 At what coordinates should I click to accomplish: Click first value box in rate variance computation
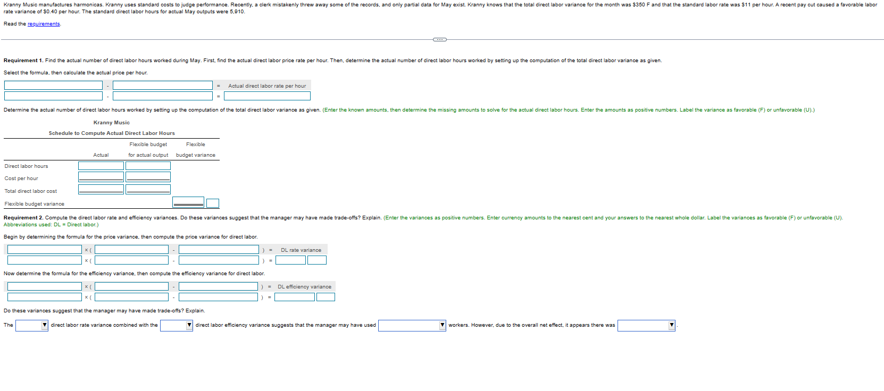pyautogui.click(x=45, y=260)
